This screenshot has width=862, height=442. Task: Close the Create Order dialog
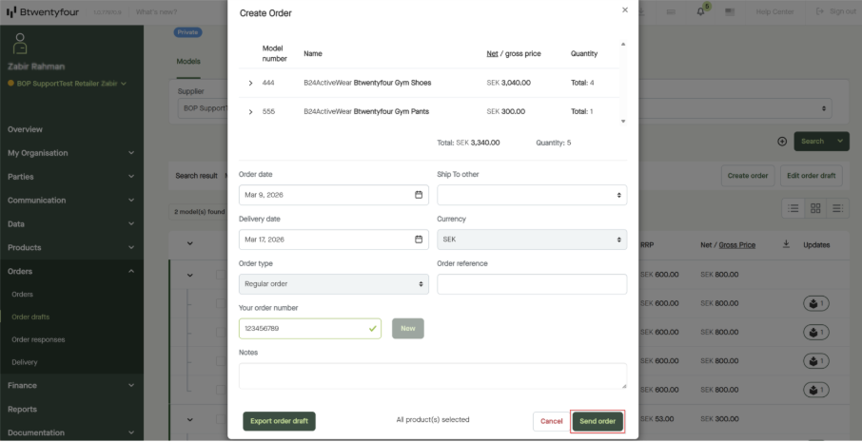[625, 10]
